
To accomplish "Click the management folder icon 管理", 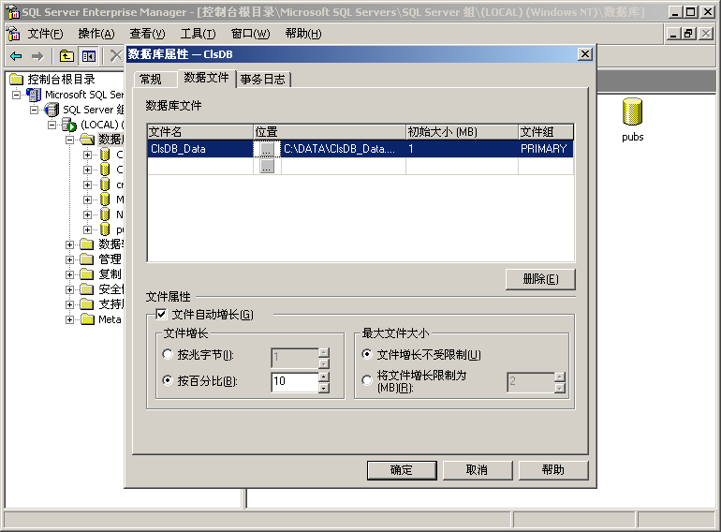I will [87, 259].
